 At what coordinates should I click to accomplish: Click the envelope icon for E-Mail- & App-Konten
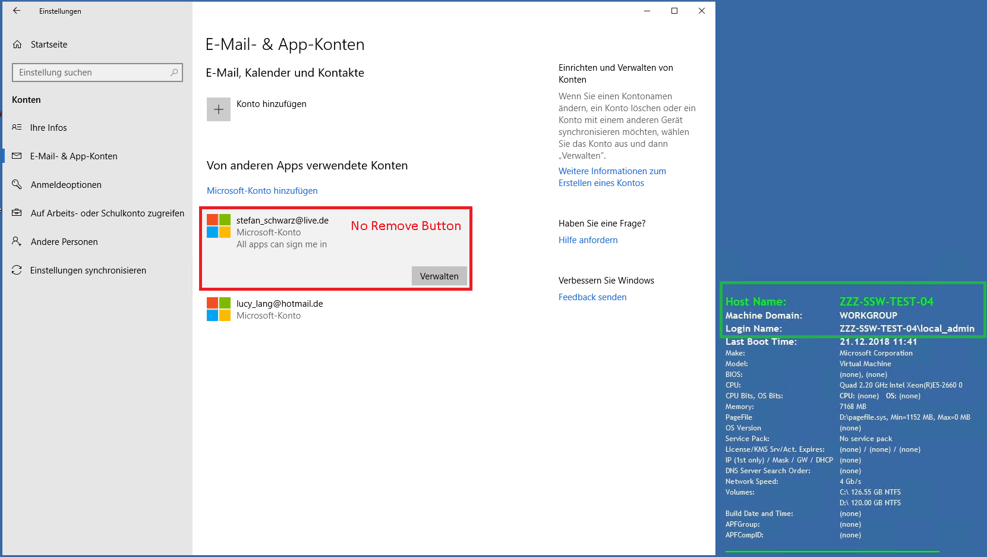click(17, 156)
